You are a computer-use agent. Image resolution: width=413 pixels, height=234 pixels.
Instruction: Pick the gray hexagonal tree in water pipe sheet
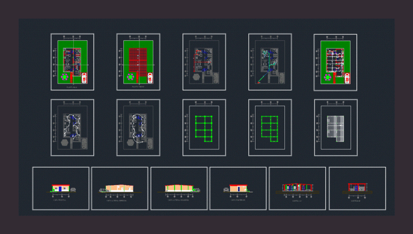196,77
